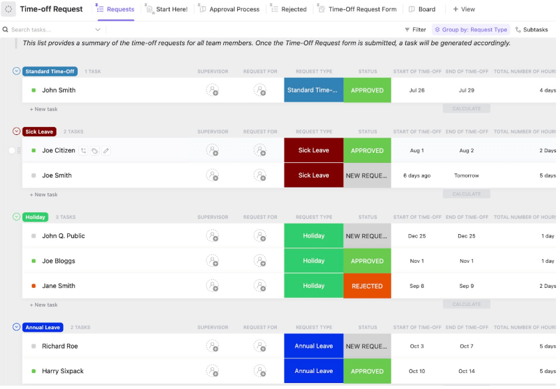Click the Filter button

415,30
